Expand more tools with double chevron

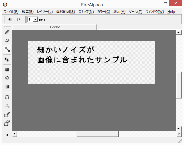[7, 135]
